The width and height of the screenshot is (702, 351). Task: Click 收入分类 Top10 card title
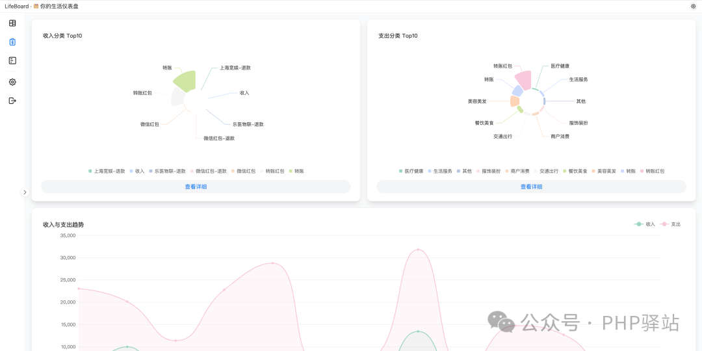[62, 36]
